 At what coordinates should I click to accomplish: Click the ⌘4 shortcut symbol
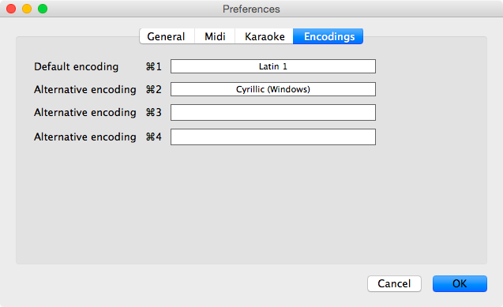154,137
